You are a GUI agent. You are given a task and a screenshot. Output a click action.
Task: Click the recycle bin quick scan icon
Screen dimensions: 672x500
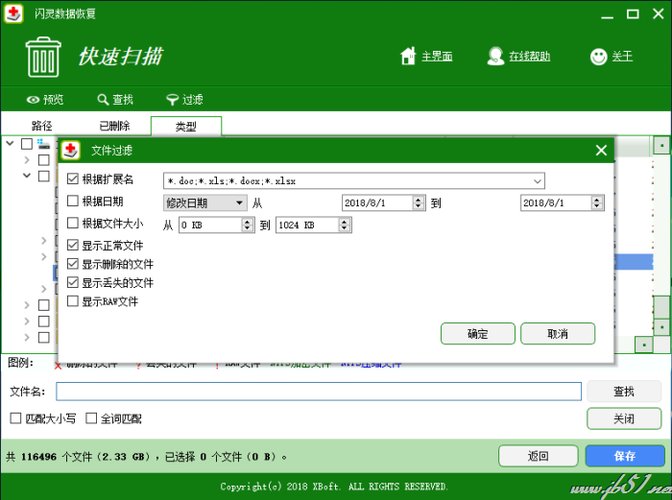click(x=43, y=57)
